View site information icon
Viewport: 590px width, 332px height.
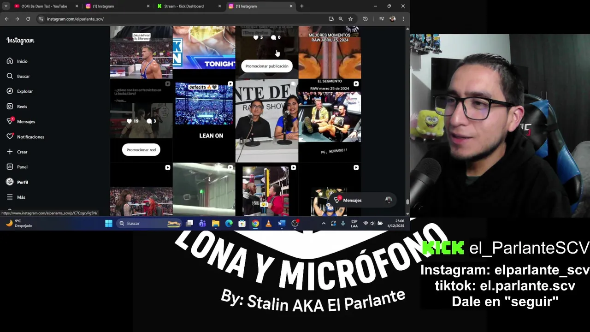[x=41, y=19]
